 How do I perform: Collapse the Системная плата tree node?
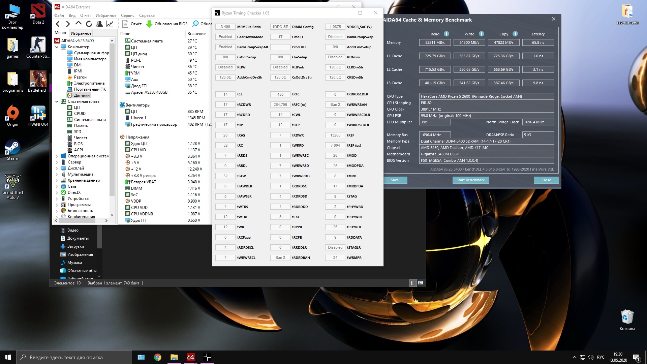[x=57, y=101]
